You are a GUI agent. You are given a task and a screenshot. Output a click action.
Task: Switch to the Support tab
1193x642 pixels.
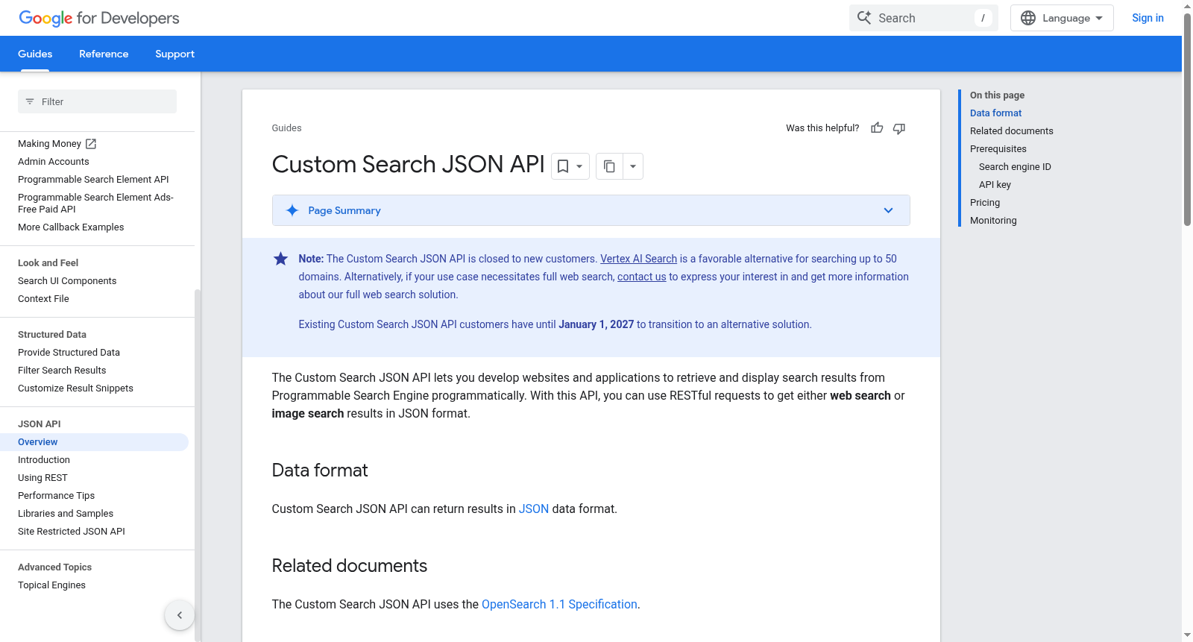coord(174,54)
